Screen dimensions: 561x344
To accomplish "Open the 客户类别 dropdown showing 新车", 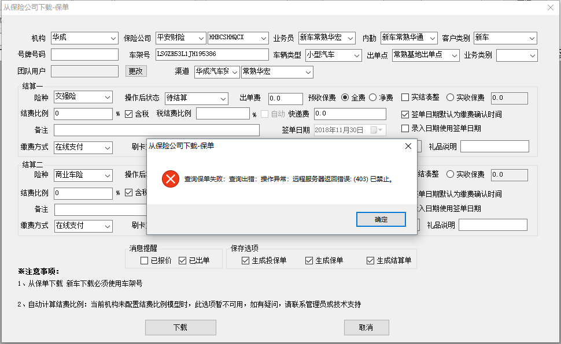I will click(505, 38).
